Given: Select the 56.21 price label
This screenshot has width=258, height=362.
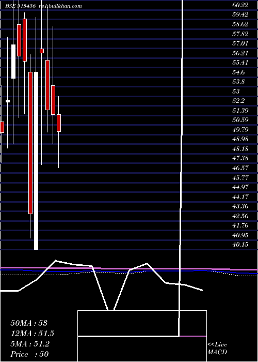Looking at the screenshot, I should [240, 53].
